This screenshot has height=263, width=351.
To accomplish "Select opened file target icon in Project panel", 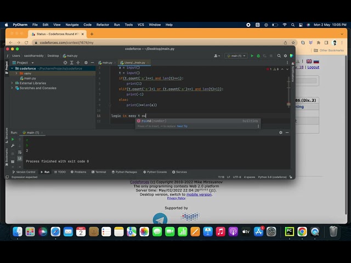I will point(65,62).
